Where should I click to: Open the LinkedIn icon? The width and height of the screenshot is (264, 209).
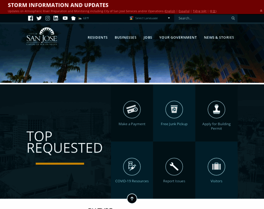tap(56, 18)
